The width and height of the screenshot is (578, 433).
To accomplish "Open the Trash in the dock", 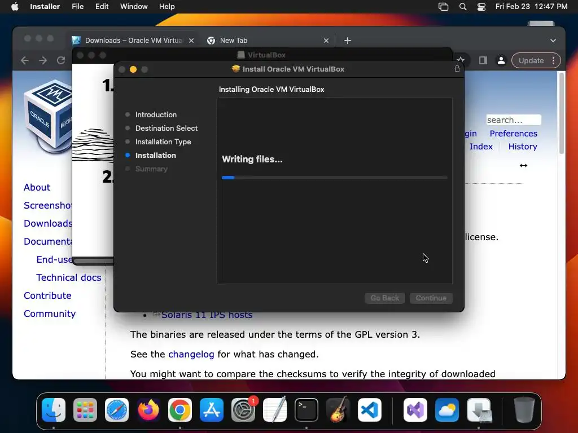I will (x=524, y=410).
